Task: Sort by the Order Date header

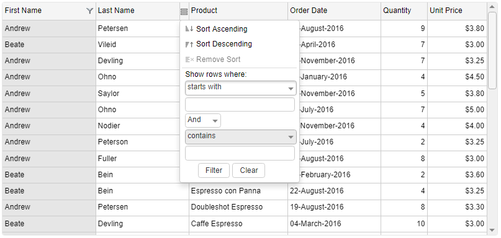Action: [x=334, y=11]
